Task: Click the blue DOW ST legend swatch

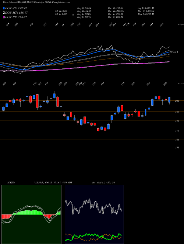Action: pos(4,8)
